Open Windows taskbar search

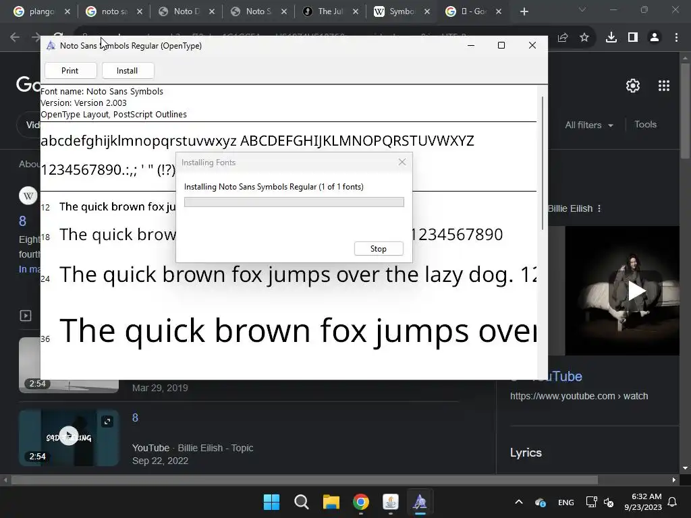click(302, 502)
